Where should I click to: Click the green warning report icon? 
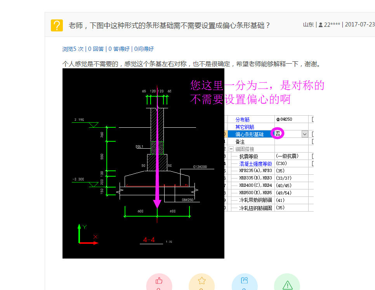(287, 285)
